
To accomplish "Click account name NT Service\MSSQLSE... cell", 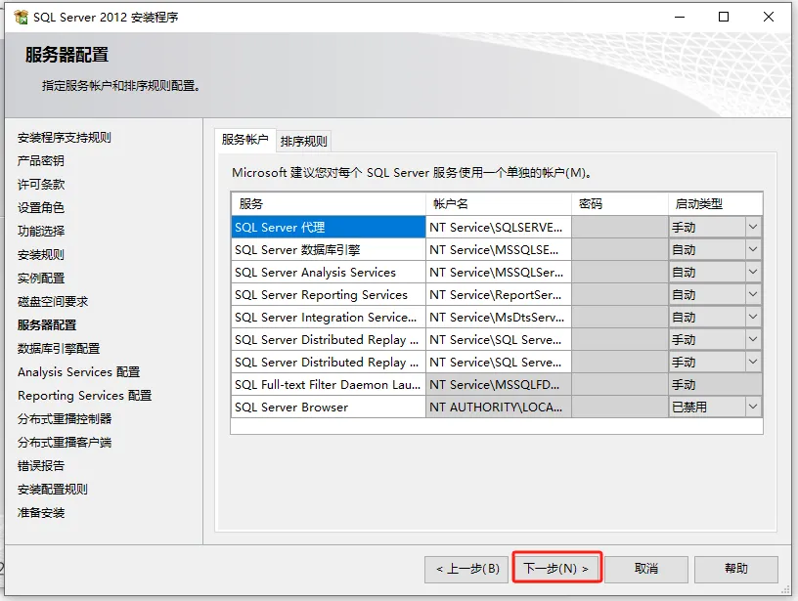I will [x=498, y=249].
